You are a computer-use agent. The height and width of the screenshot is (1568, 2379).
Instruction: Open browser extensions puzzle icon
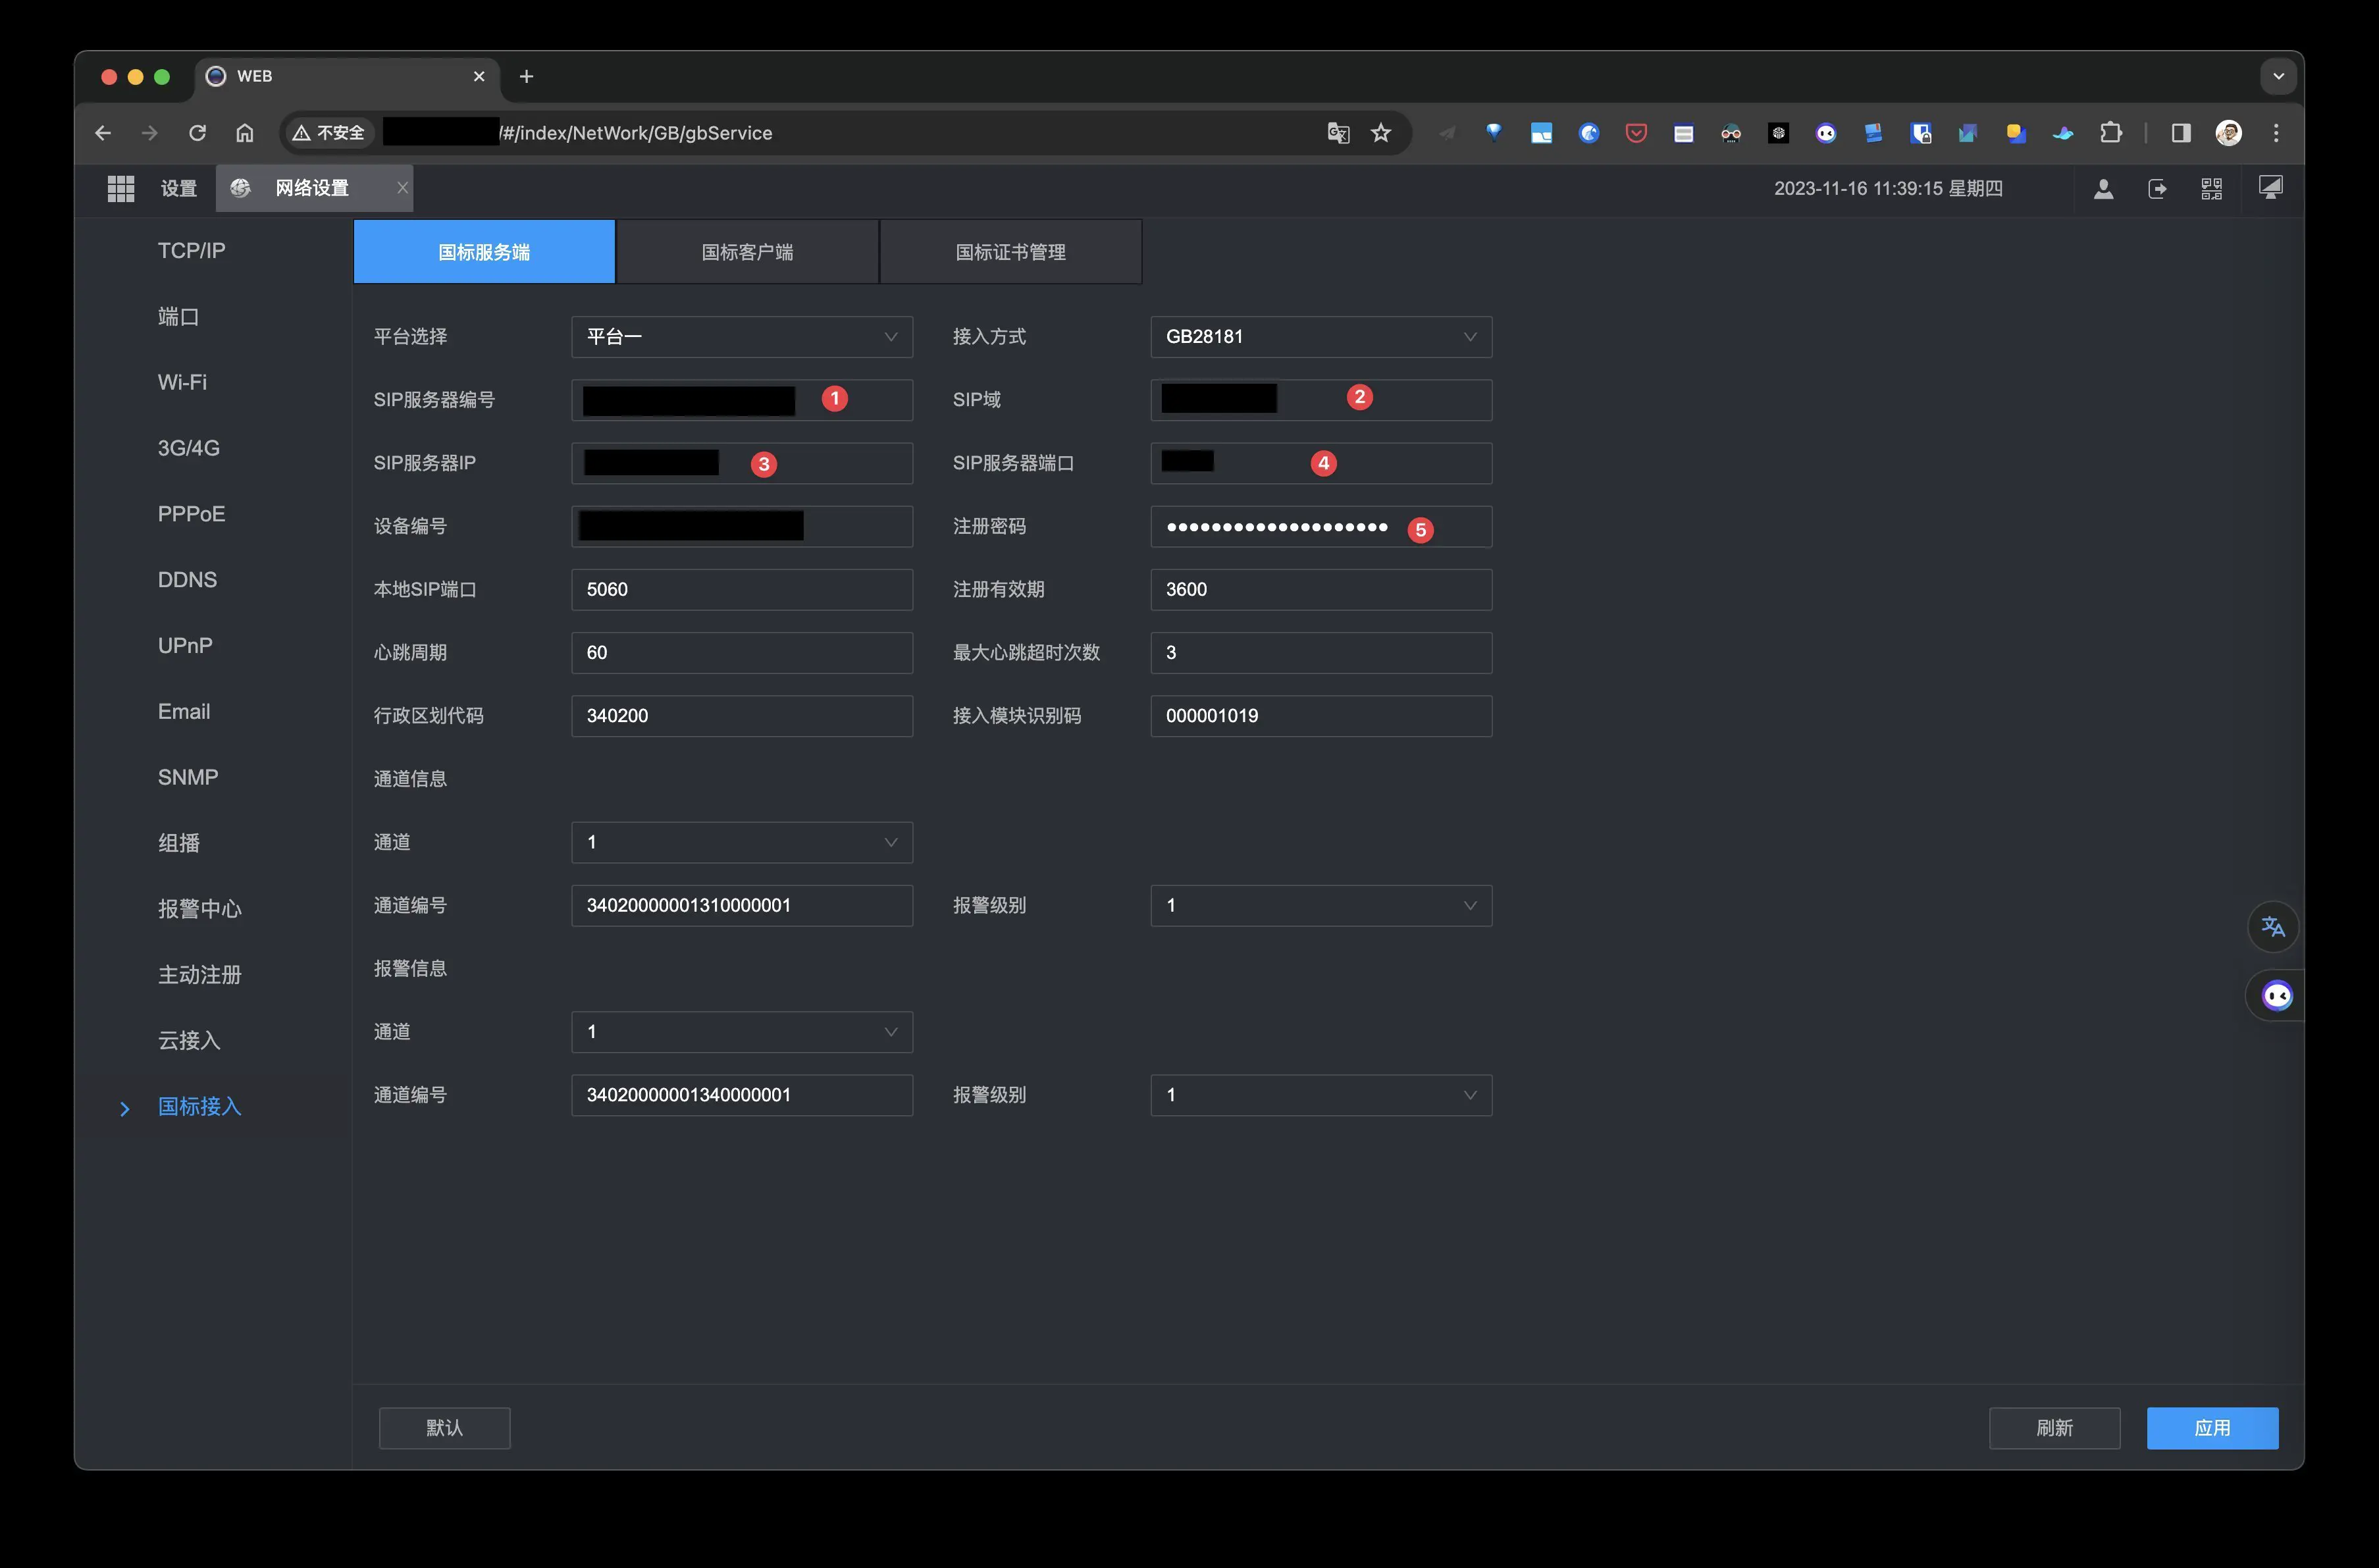(2110, 133)
